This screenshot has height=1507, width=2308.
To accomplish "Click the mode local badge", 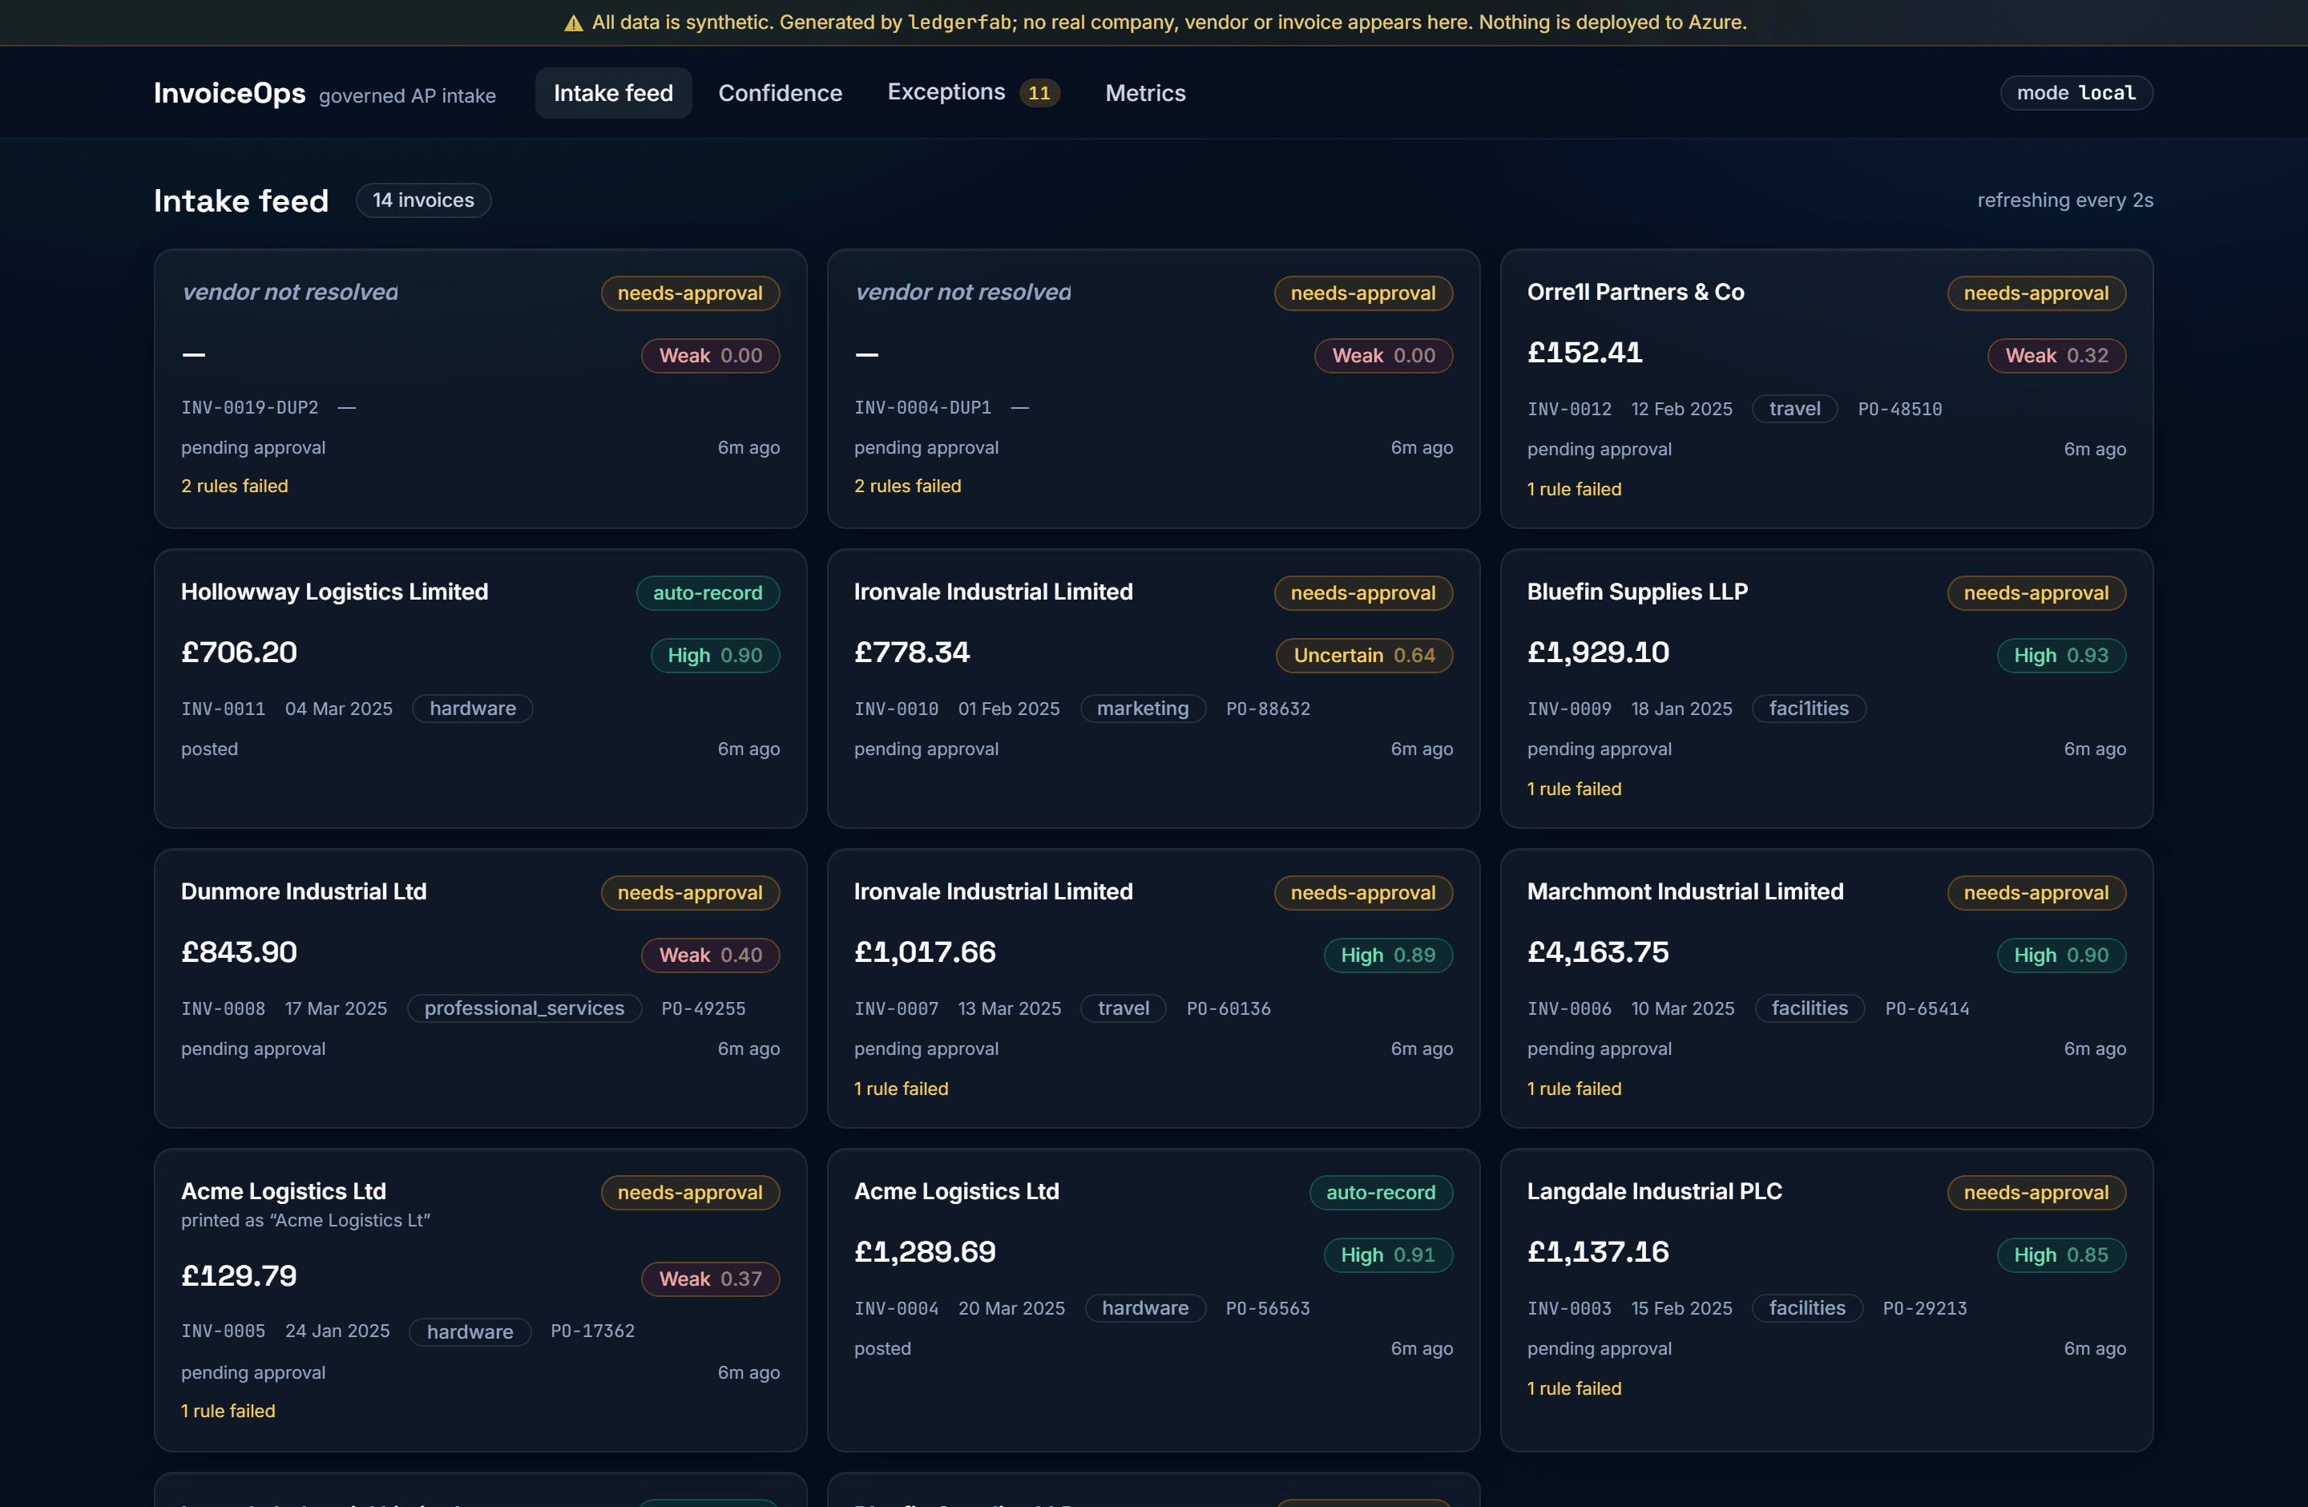I will coord(2076,93).
